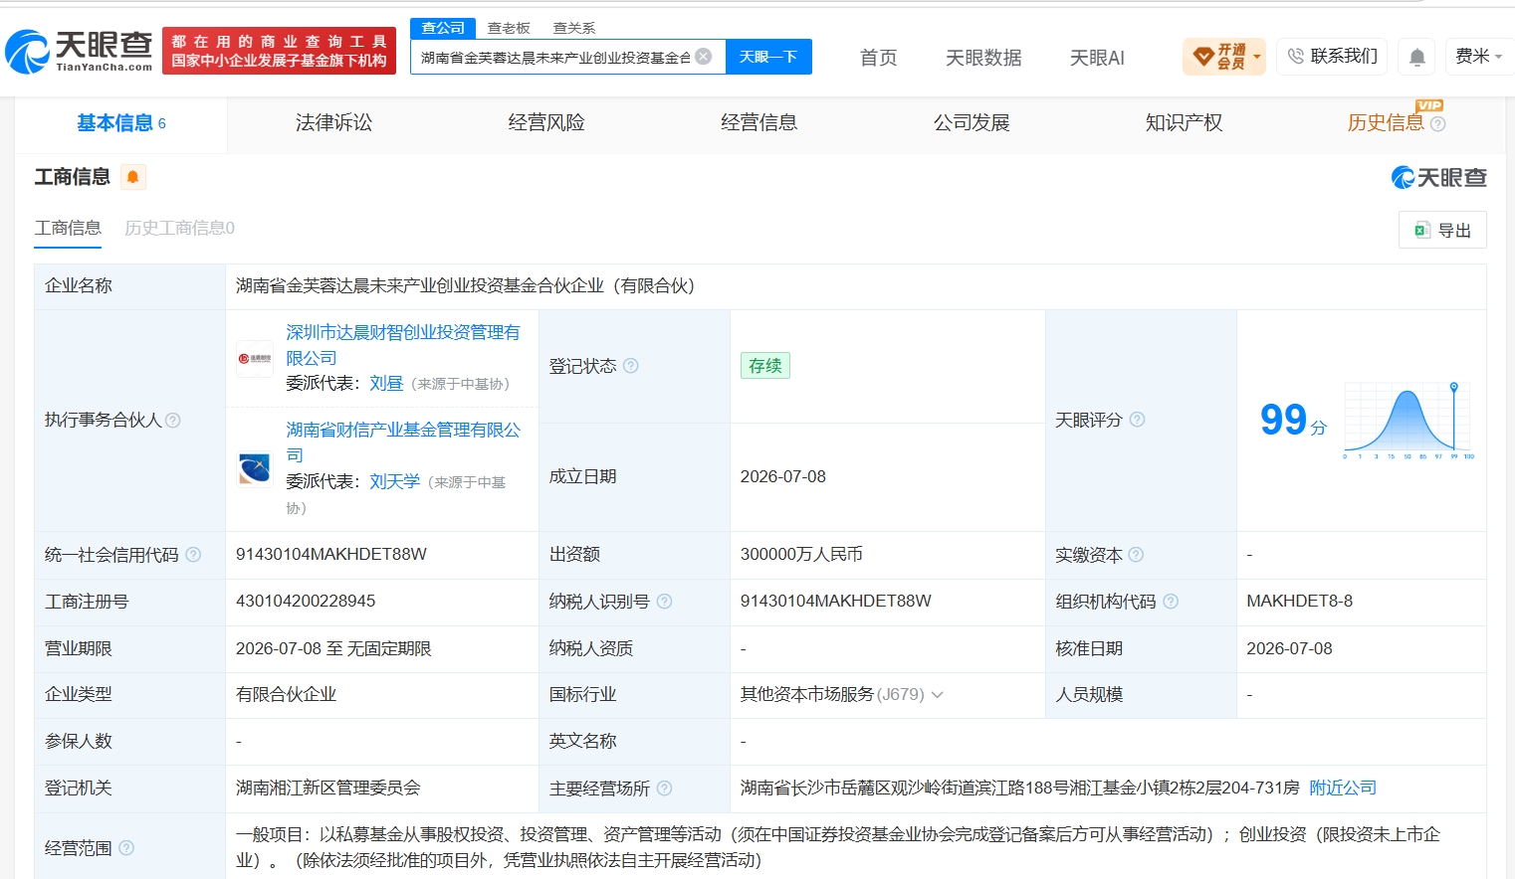Open representative 刘昼 profile link
This screenshot has height=879, width=1515.
(386, 384)
